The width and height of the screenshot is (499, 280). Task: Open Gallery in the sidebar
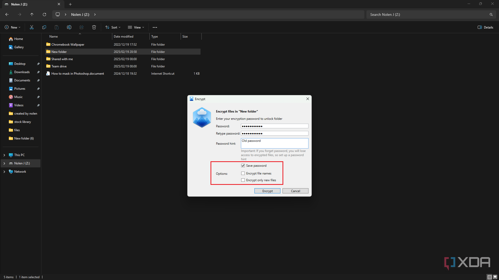pyautogui.click(x=19, y=47)
